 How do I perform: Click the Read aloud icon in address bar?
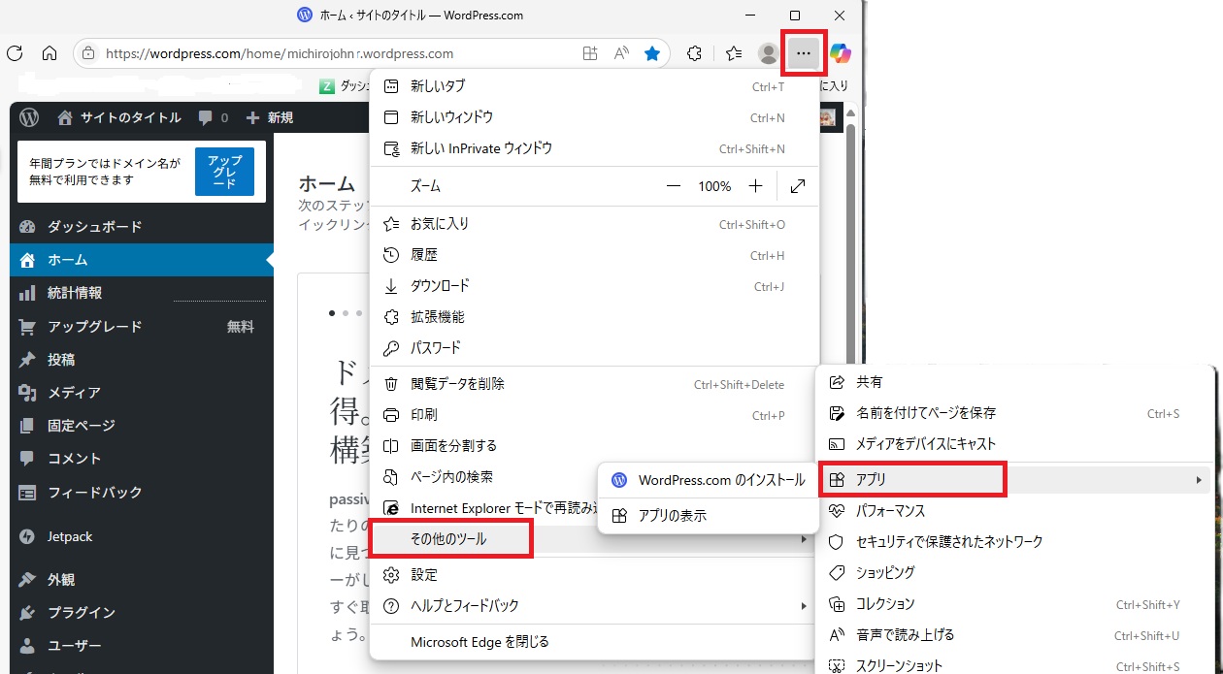pyautogui.click(x=622, y=53)
